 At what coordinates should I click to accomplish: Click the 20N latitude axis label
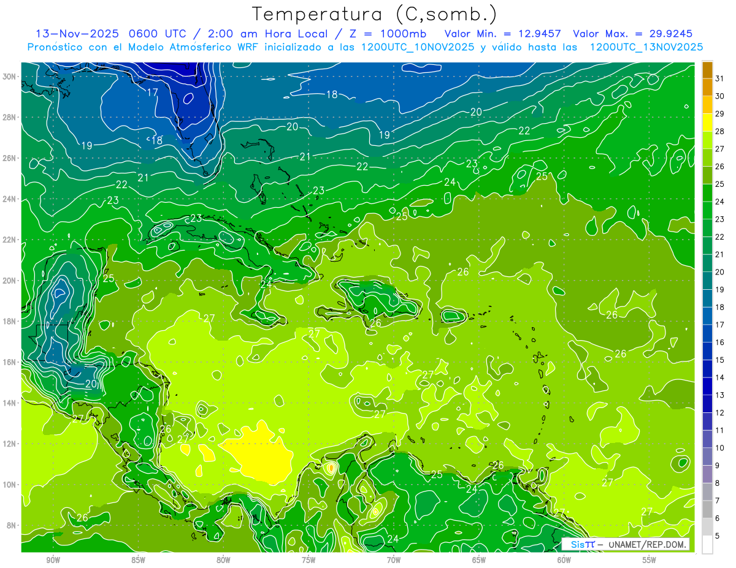[10, 281]
